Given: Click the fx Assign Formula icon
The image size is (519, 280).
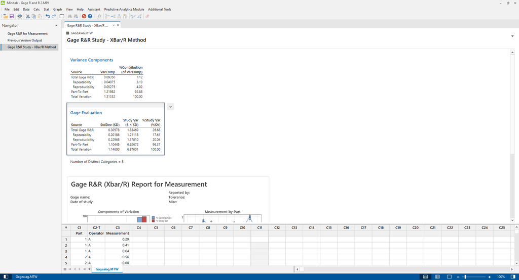Looking at the screenshot, I should click(x=99, y=16).
